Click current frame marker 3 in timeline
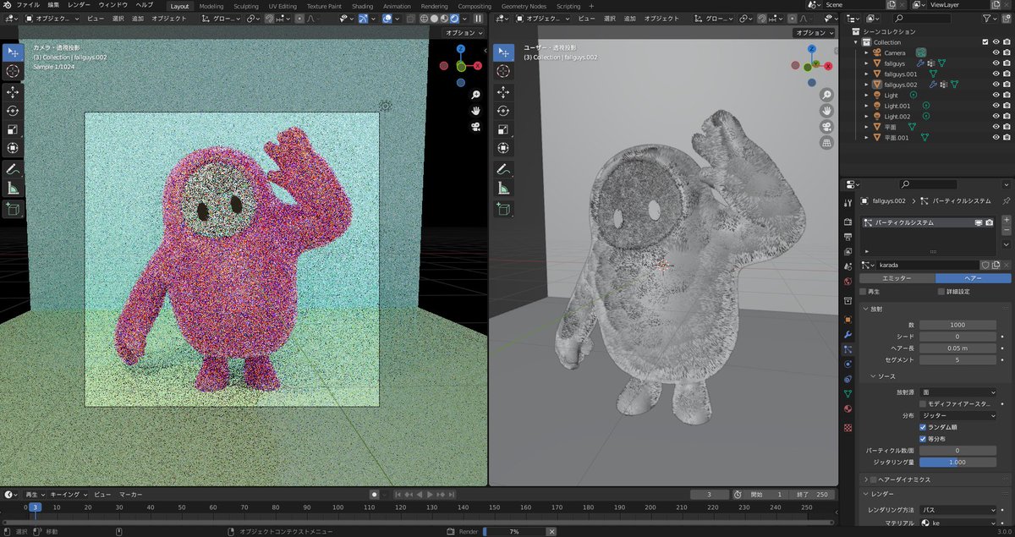Viewport: 1015px width, 537px height. 35,507
